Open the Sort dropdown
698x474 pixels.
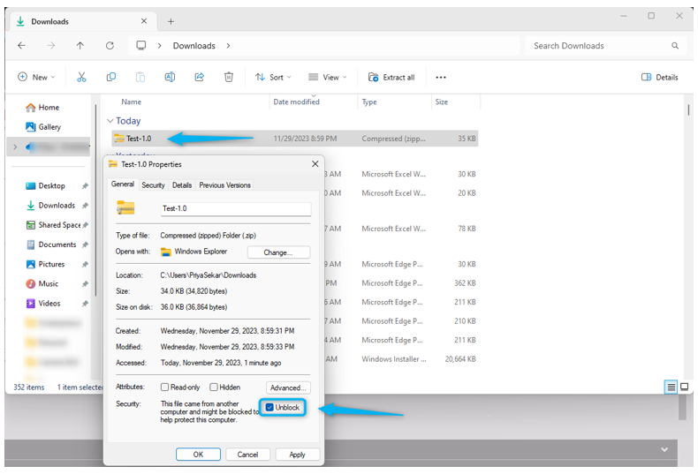click(x=273, y=78)
